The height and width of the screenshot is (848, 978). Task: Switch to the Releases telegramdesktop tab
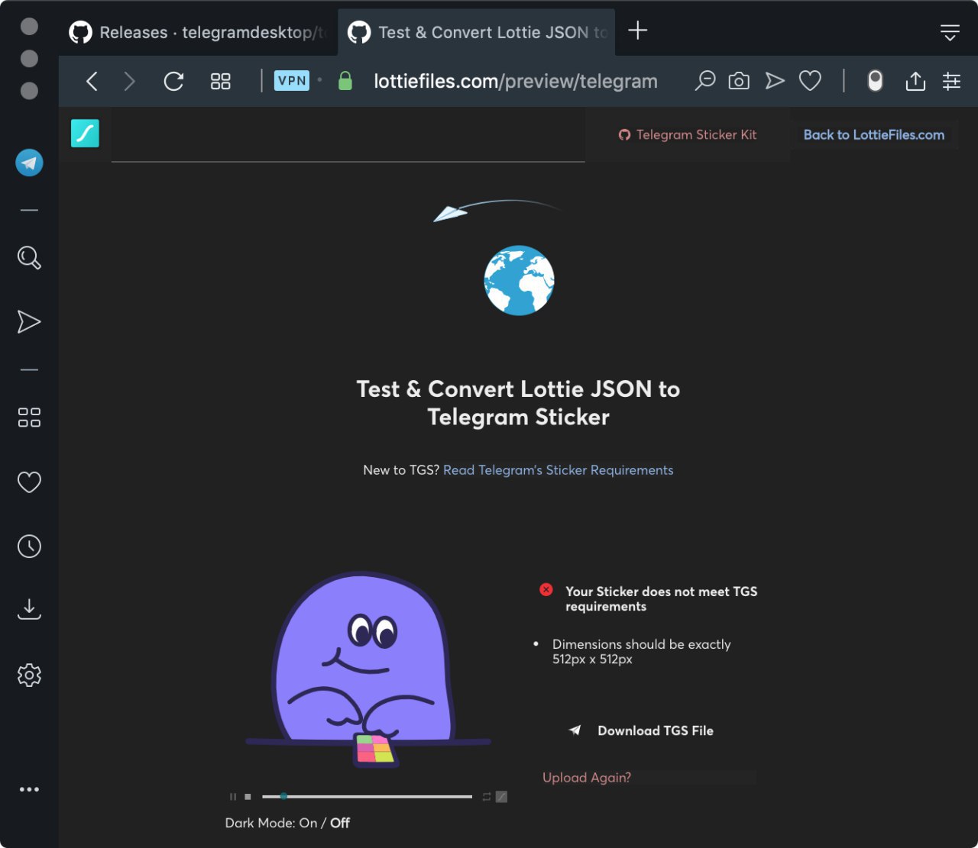point(198,32)
